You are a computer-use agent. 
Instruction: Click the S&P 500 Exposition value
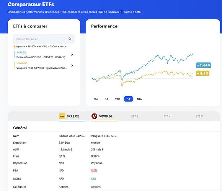[64, 143]
